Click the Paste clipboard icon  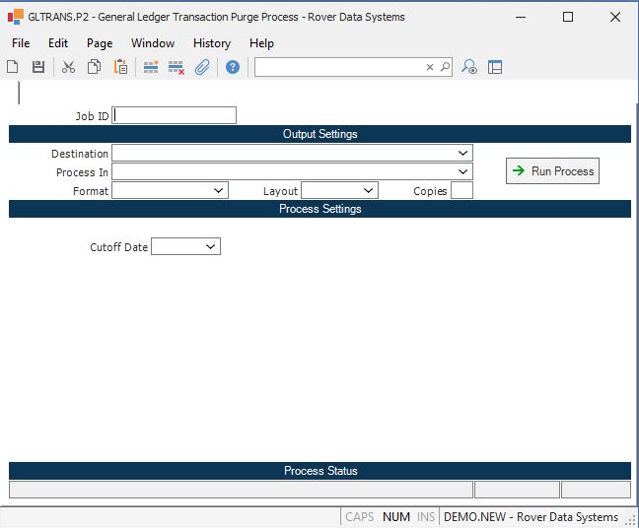[120, 67]
